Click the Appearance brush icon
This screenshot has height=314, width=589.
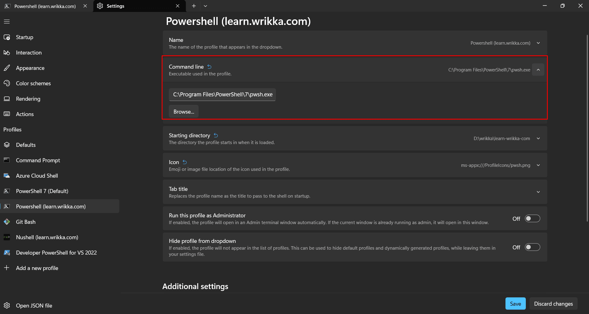pyautogui.click(x=7, y=68)
